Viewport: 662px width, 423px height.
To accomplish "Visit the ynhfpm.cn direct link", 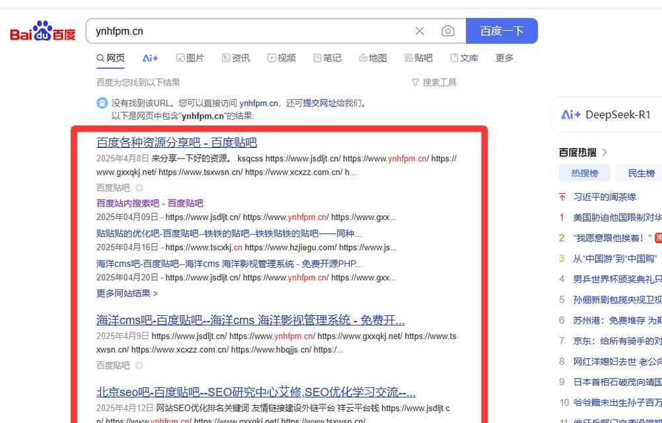I will pos(258,103).
